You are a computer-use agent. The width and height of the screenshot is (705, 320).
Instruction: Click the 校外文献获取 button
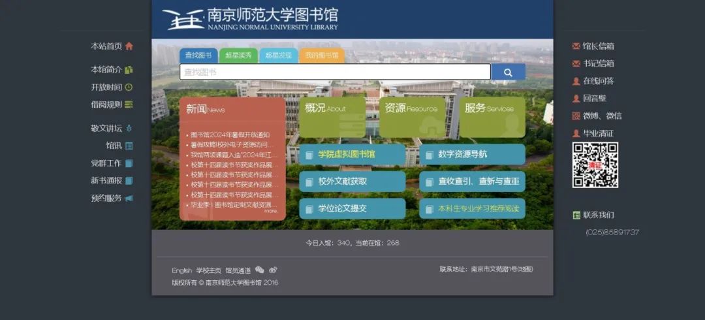coord(352,182)
